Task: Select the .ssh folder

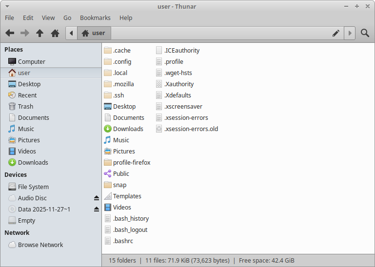Action: (x=114, y=95)
